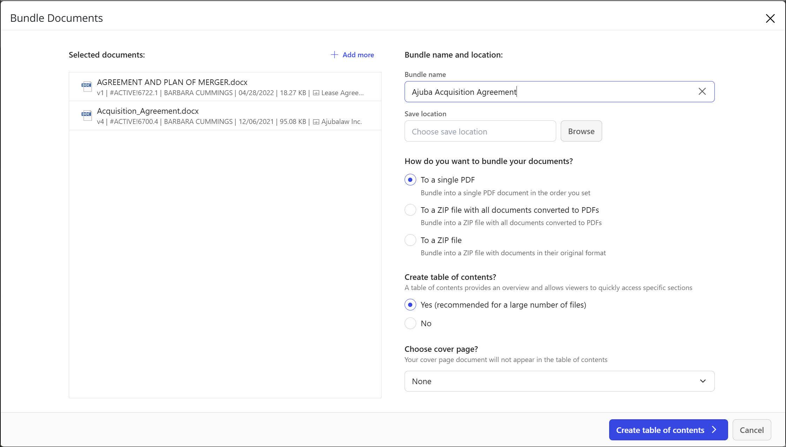Screen dimensions: 786x447
Task: Select the To a single PDF option
Action: 410,180
